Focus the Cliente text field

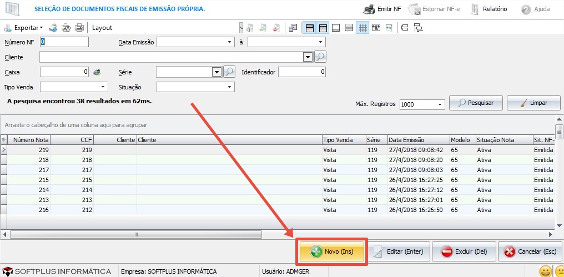tap(172, 57)
